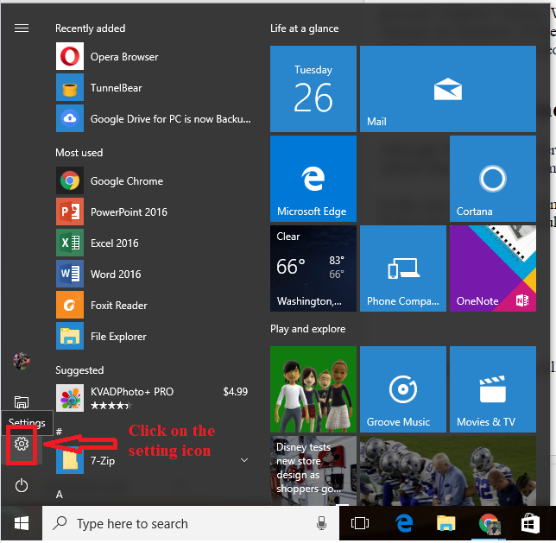
Task: Click the 'A' letter index header
Action: (x=60, y=494)
